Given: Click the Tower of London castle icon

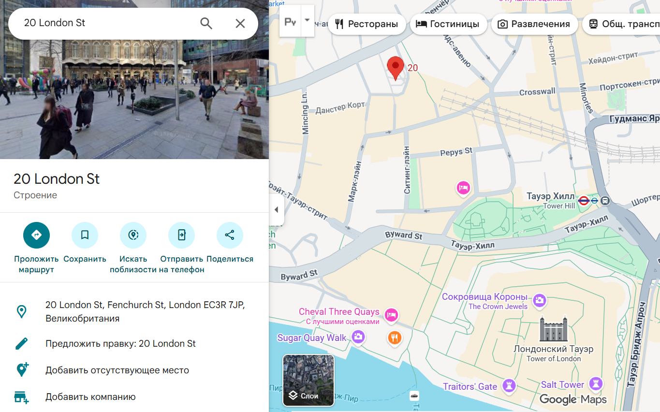Looking at the screenshot, I should pyautogui.click(x=554, y=329).
